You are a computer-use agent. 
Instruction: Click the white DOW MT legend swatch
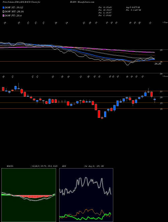point(4,12)
